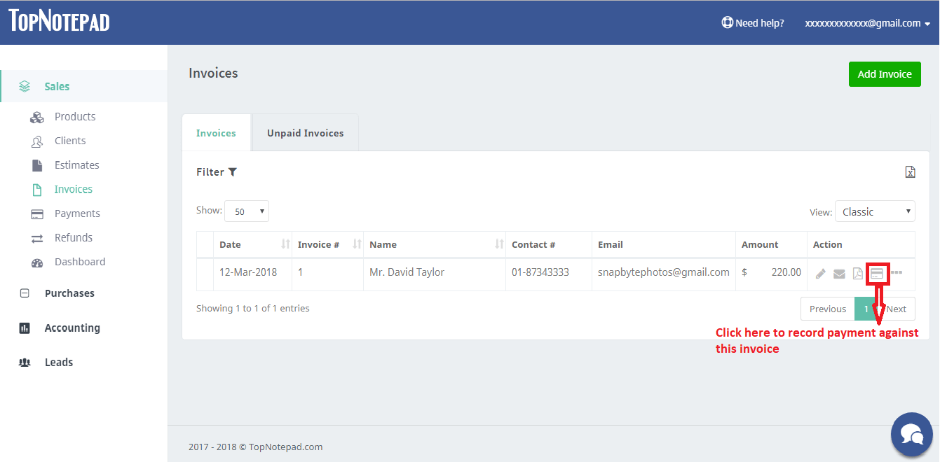Image resolution: width=940 pixels, height=462 pixels.
Task: Go to the Dashboard sidebar item
Action: [80, 262]
